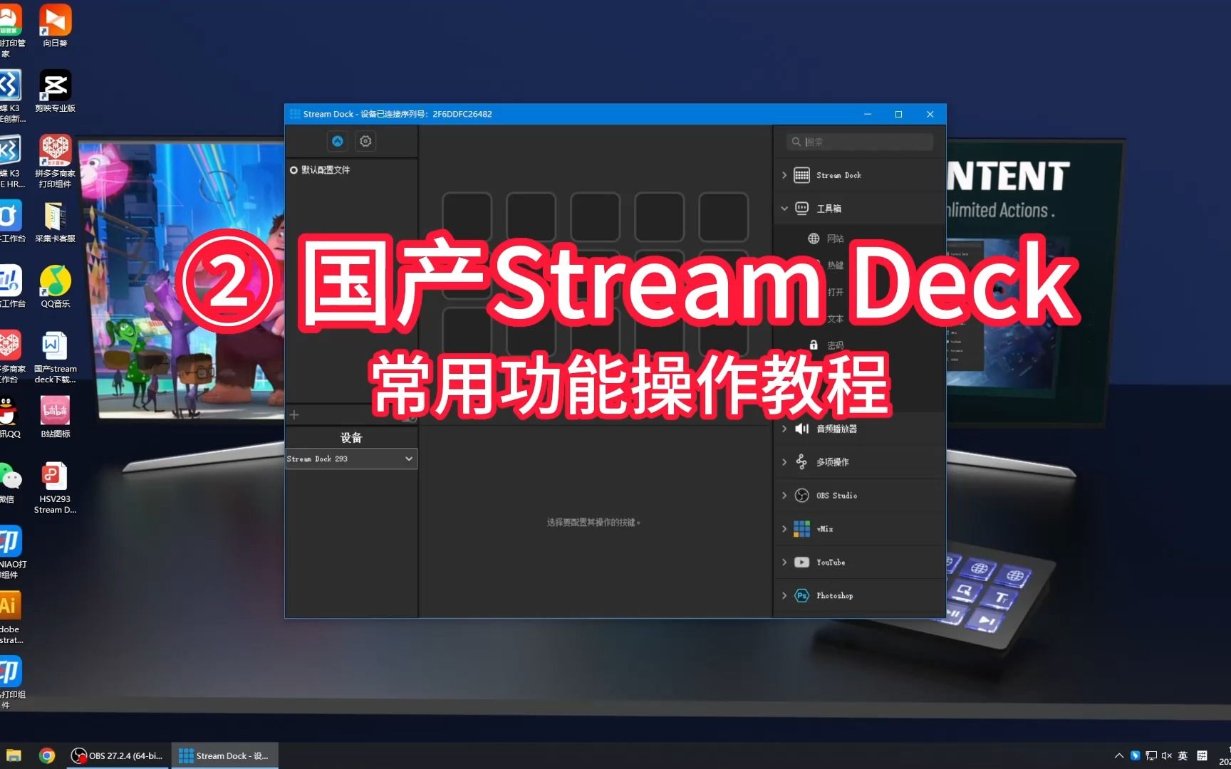
Task: Open File Explorer from the taskbar
Action: (14, 755)
